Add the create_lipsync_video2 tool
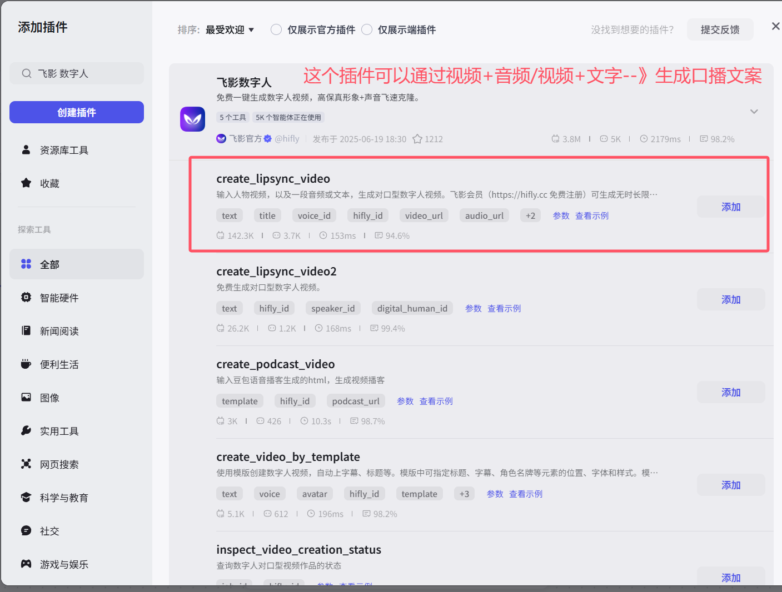The height and width of the screenshot is (592, 782). click(x=731, y=299)
